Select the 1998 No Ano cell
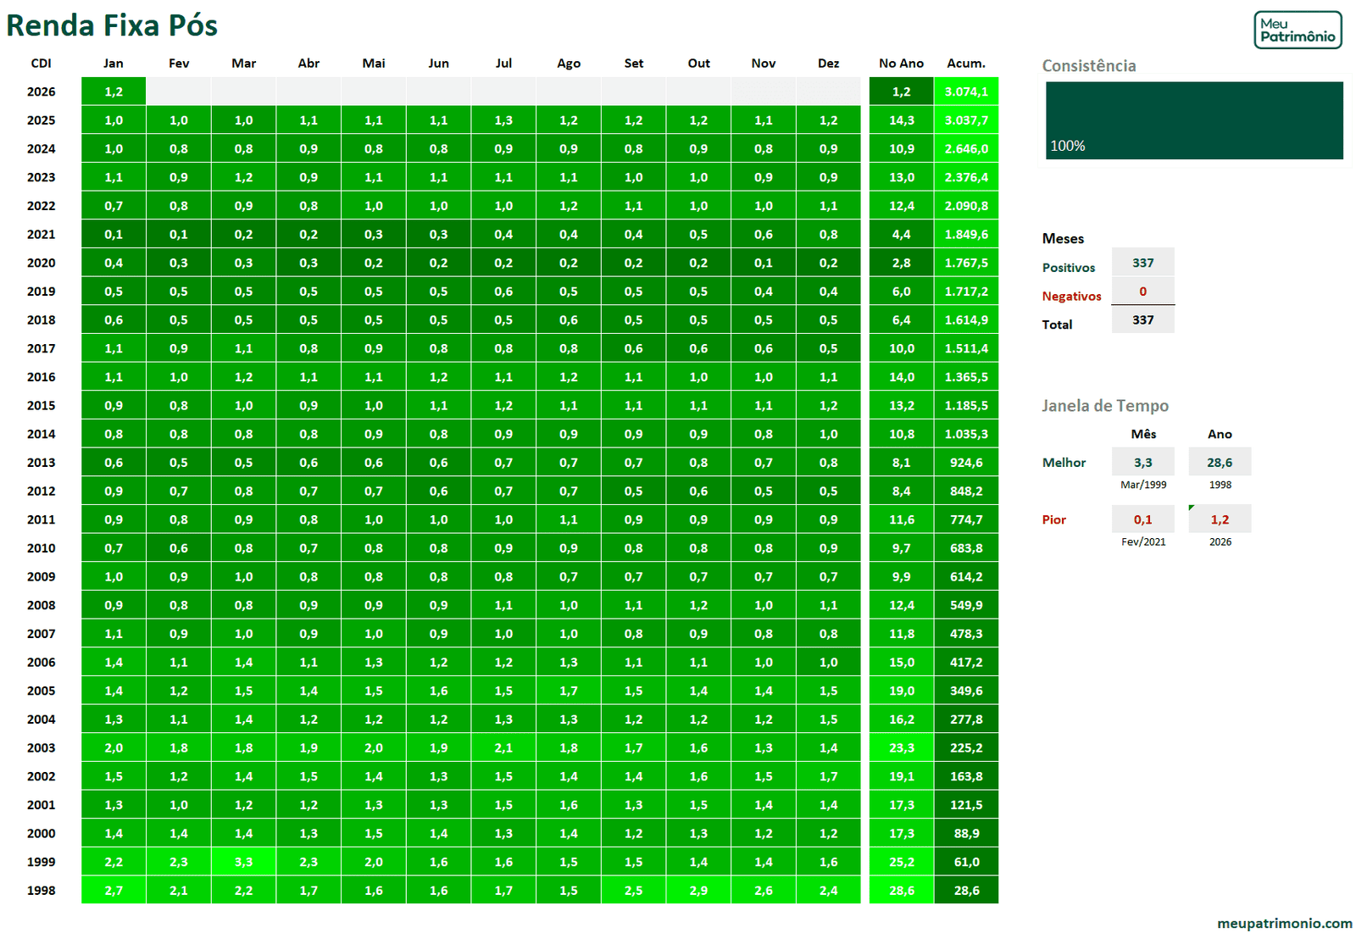The height and width of the screenshot is (933, 1356). (x=901, y=891)
